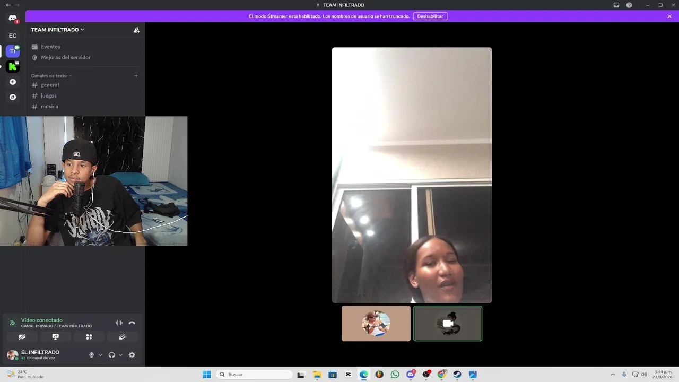Open the weather widget showing 24°C

tap(25, 375)
